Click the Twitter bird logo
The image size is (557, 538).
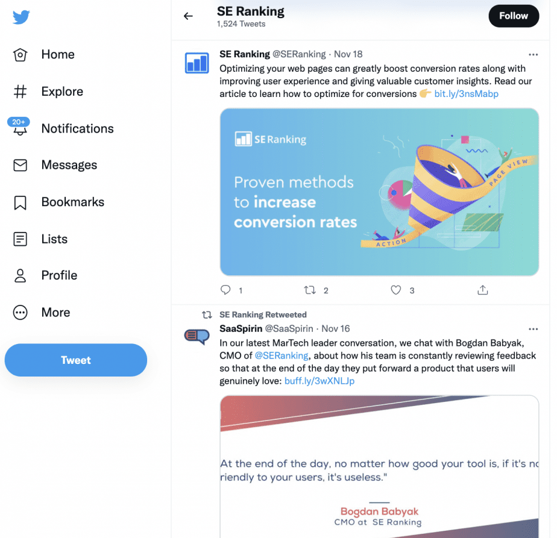pos(21,17)
